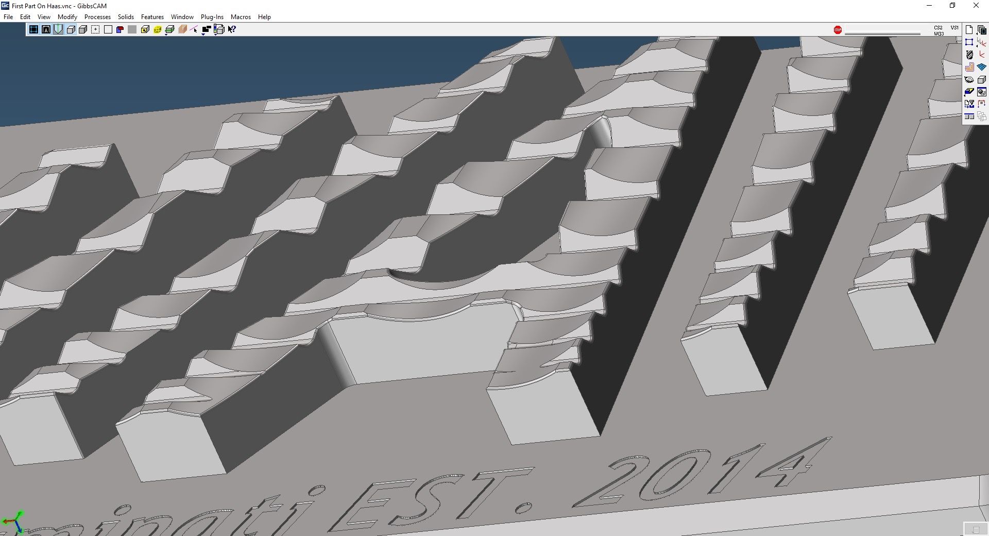Image resolution: width=989 pixels, height=536 pixels.
Task: Click the blue rectangle geometry icon
Action: (x=969, y=42)
